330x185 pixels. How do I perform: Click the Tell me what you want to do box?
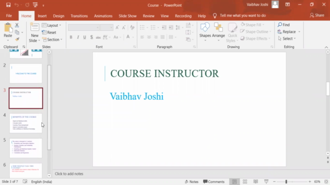point(243,15)
